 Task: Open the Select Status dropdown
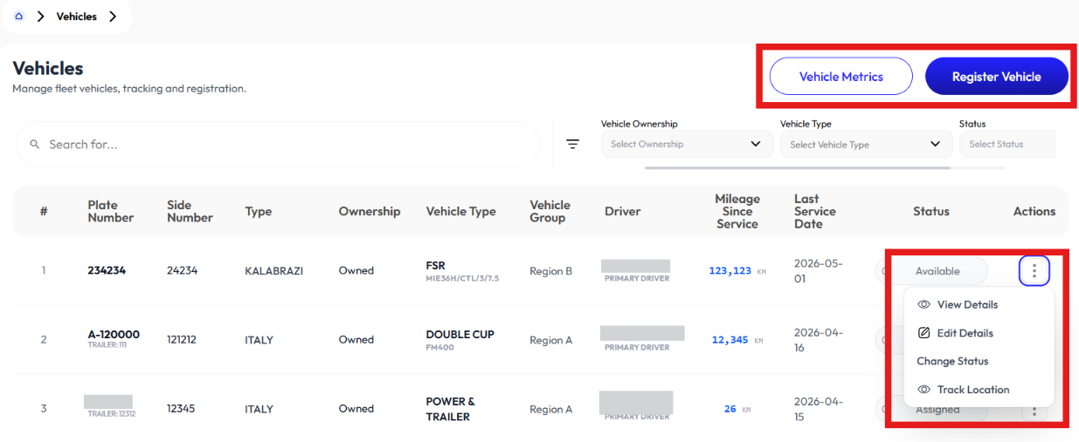pyautogui.click(x=1007, y=145)
